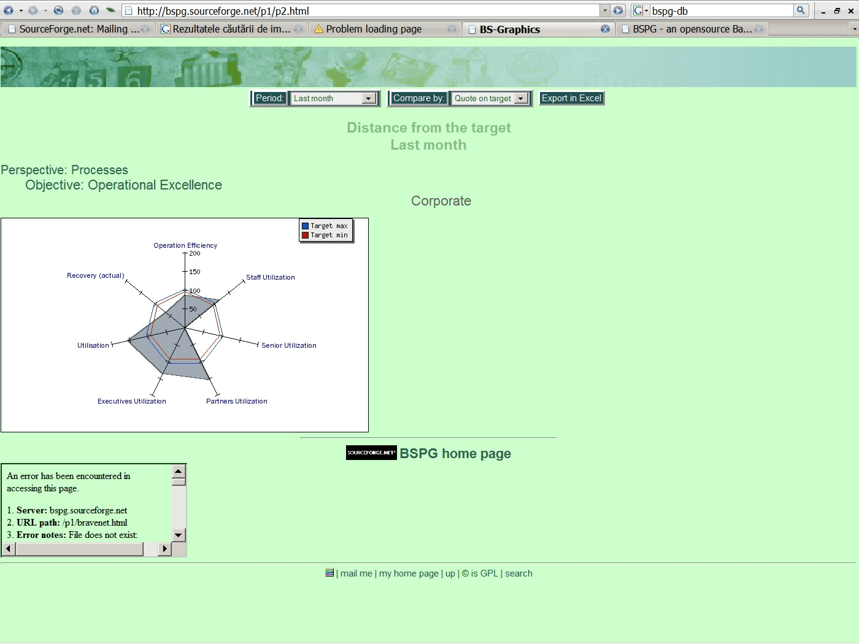Click the SourceForge.net logo image
This screenshot has width=859, height=644.
tap(371, 453)
